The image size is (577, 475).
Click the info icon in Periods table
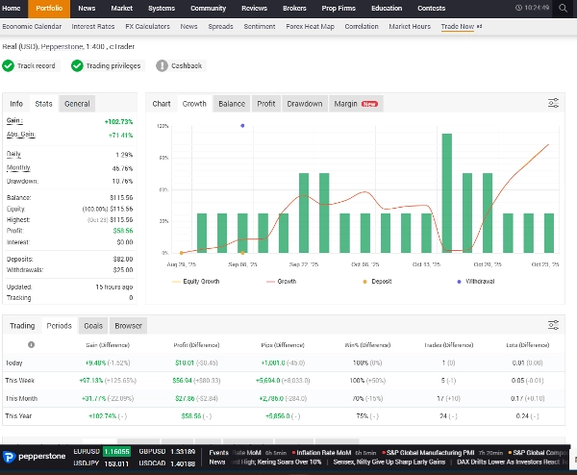pos(31,344)
